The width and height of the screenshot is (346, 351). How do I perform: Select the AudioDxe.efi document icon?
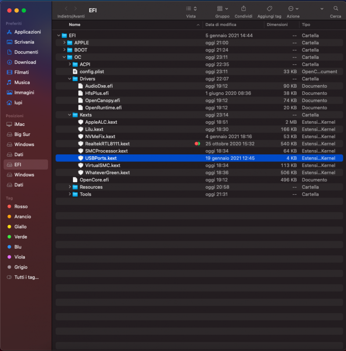80,86
